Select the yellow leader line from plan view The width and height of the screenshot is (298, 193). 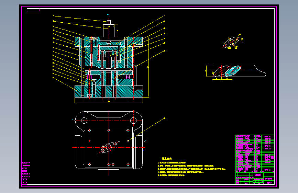point(146,129)
